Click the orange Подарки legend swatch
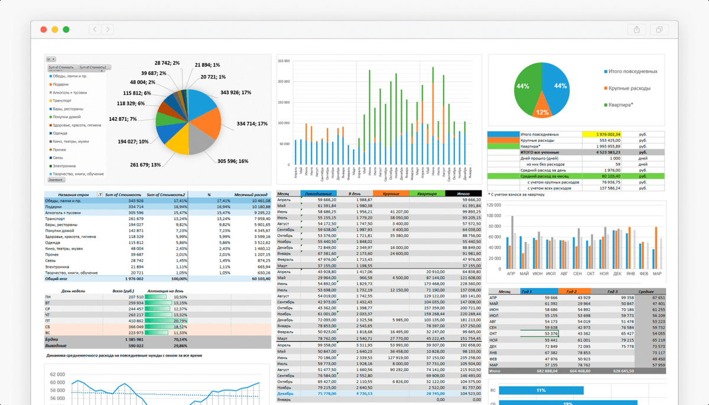709x405 pixels. point(50,84)
